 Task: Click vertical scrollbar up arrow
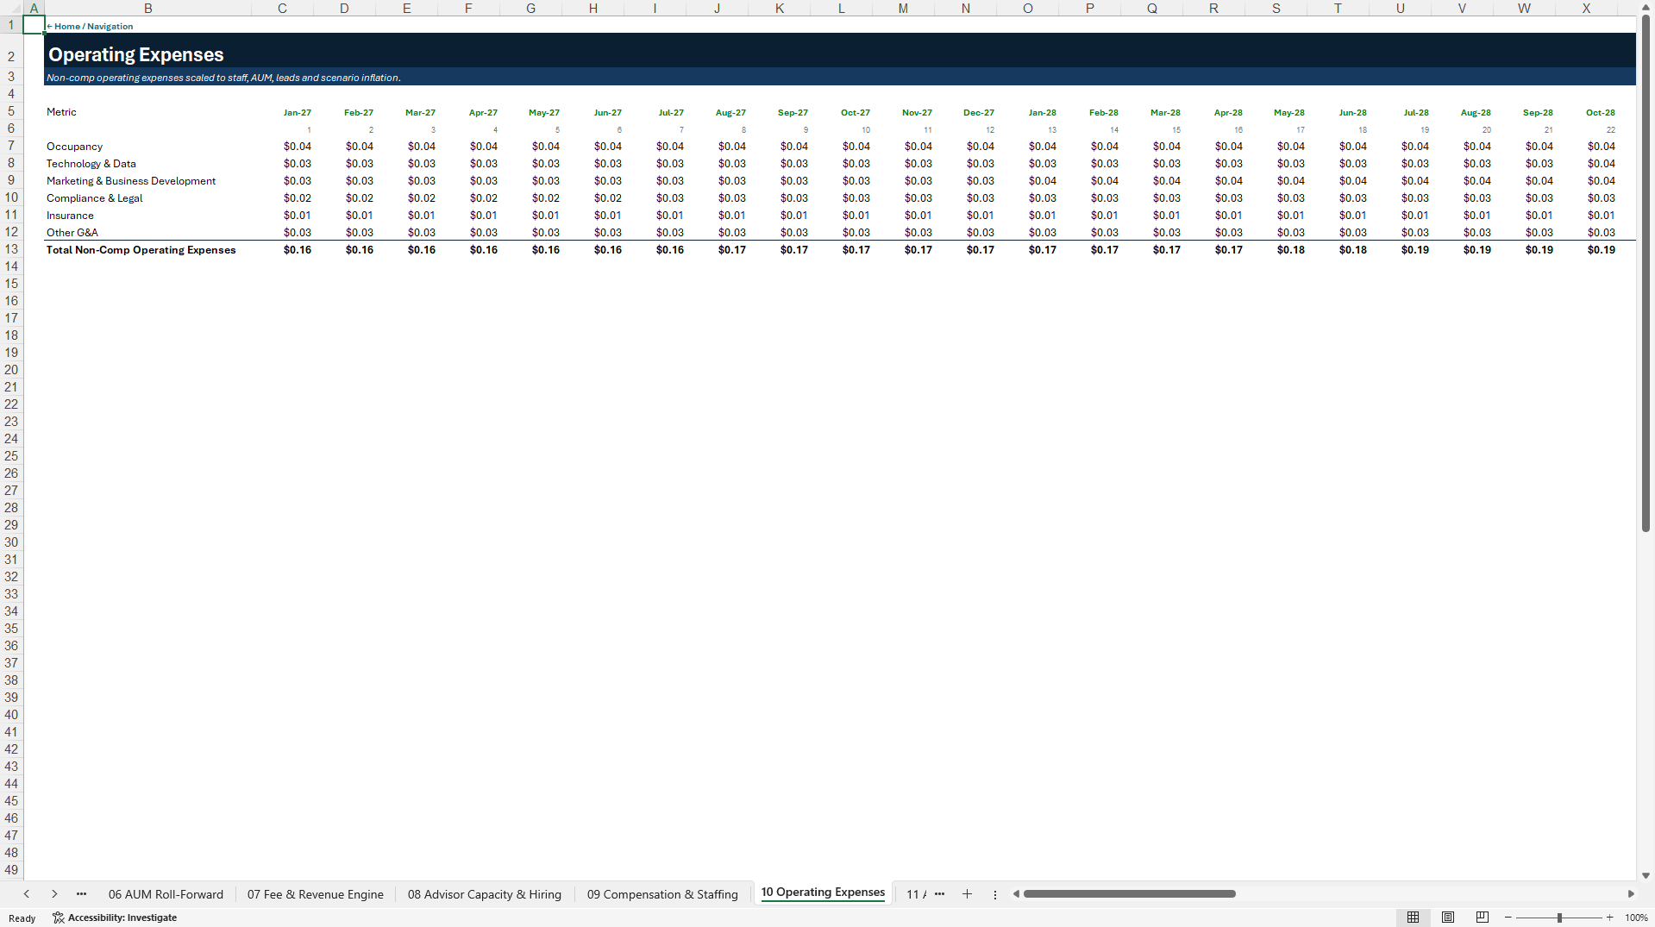pyautogui.click(x=1646, y=6)
